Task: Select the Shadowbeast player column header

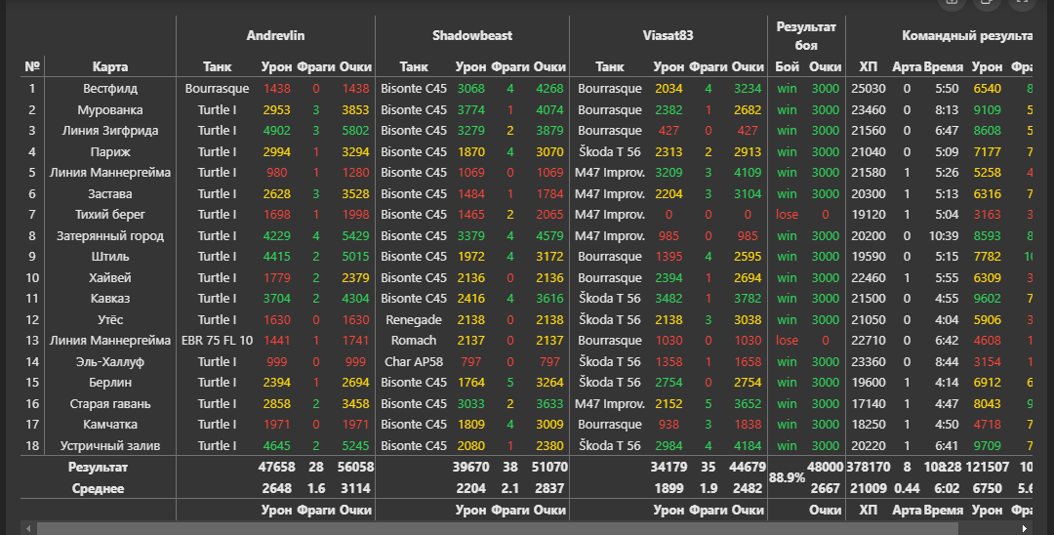Action: [471, 35]
